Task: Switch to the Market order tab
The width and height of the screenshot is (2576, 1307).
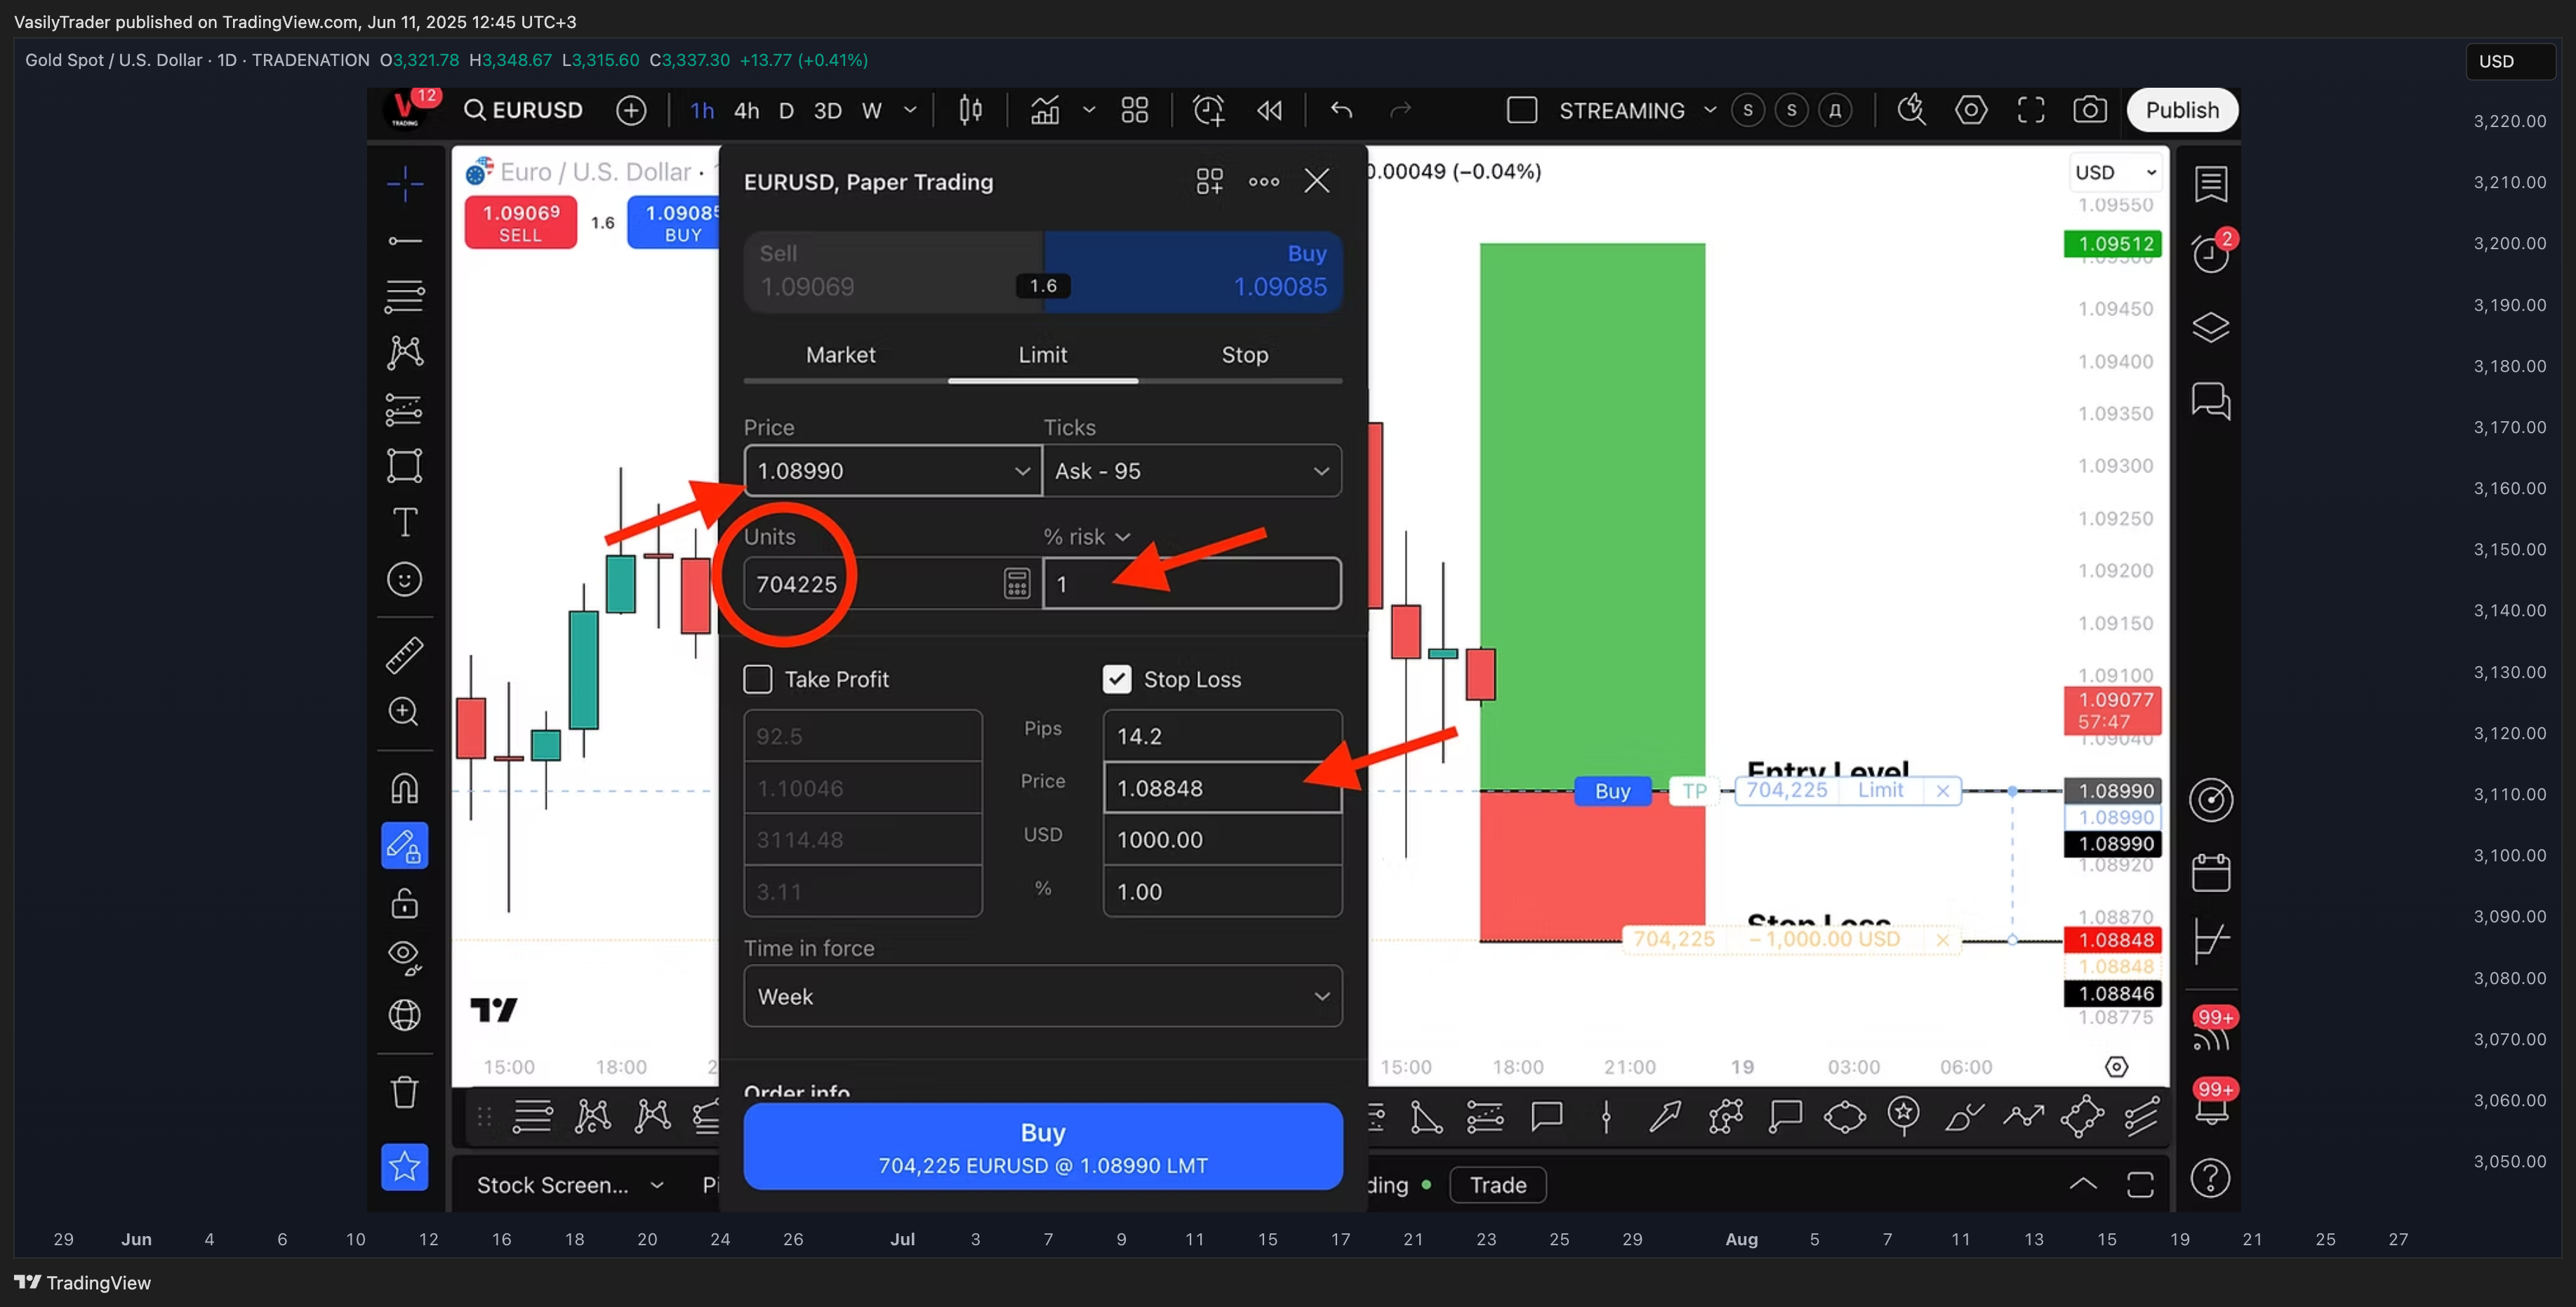Action: coord(840,355)
